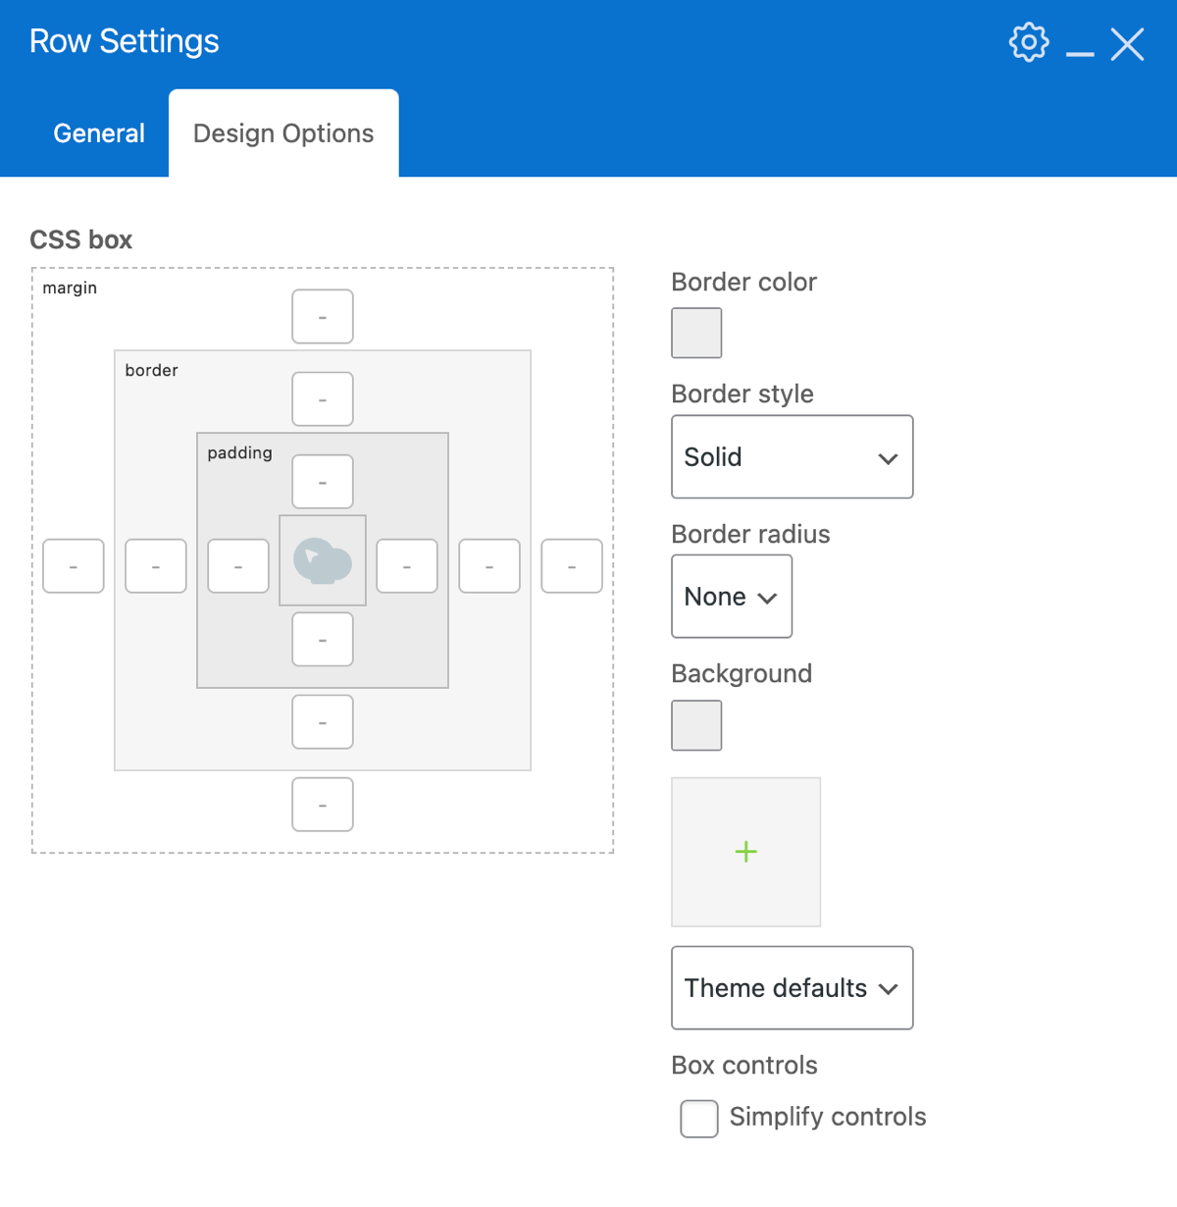Click the border top input field
The height and width of the screenshot is (1207, 1177).
[323, 399]
